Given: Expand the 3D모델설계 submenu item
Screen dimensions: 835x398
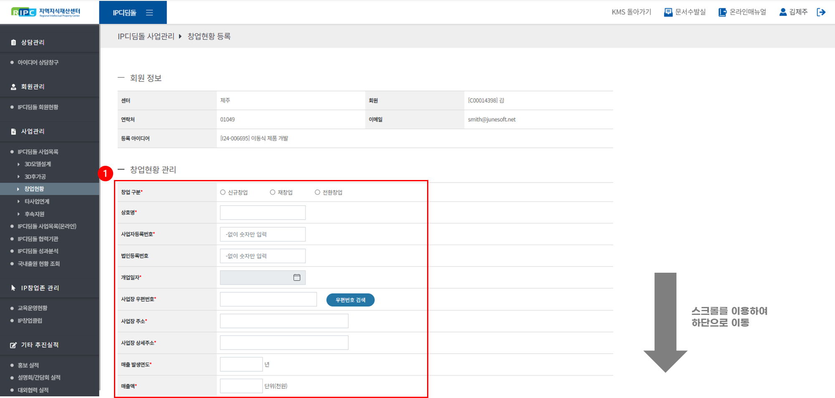Looking at the screenshot, I should (x=38, y=164).
